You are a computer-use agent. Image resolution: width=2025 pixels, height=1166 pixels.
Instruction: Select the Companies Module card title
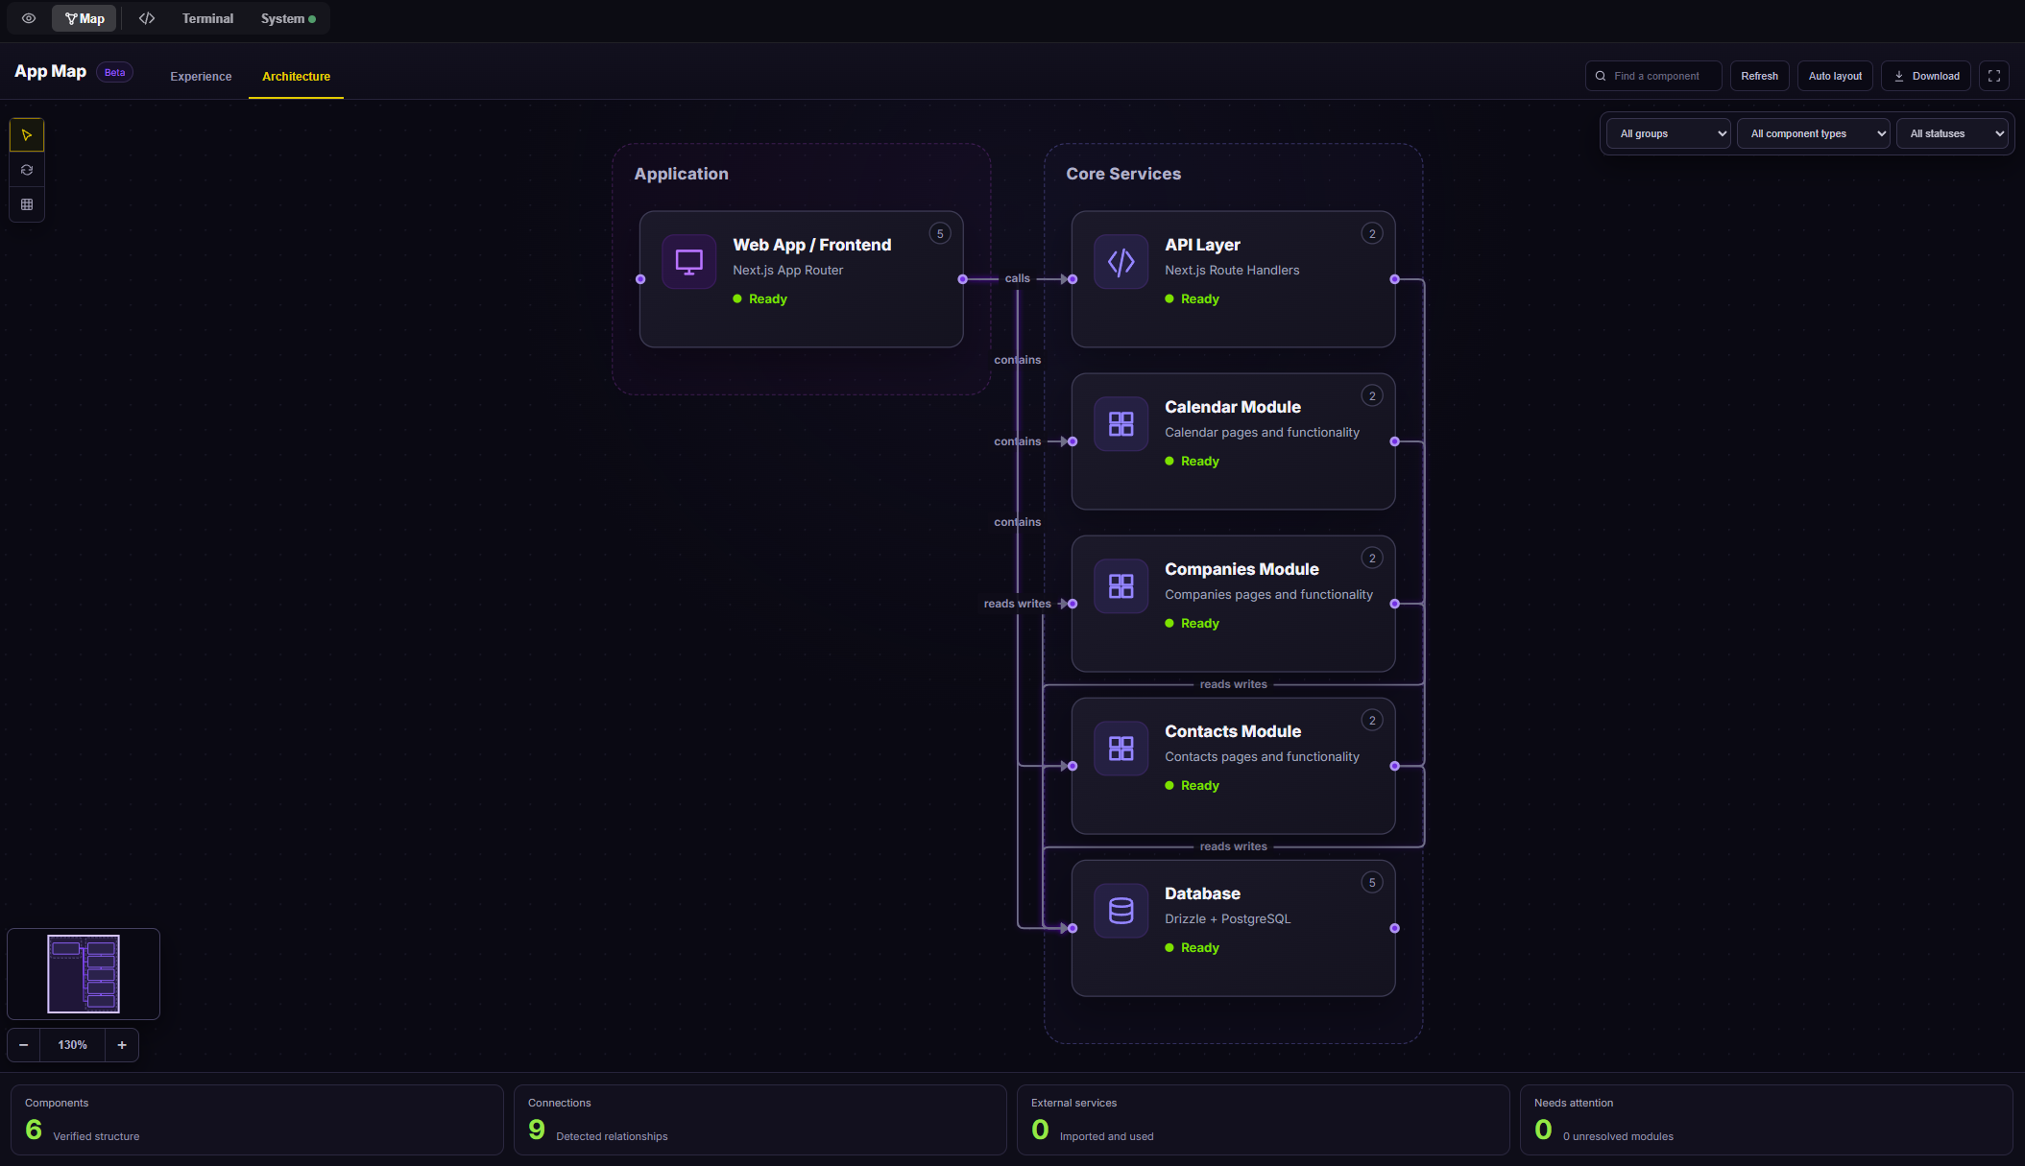coord(1242,569)
